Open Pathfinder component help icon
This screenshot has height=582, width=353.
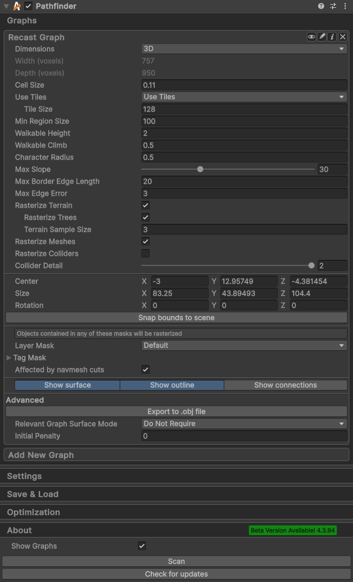click(x=321, y=6)
